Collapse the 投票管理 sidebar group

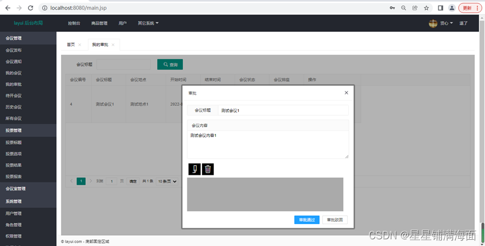(28, 131)
